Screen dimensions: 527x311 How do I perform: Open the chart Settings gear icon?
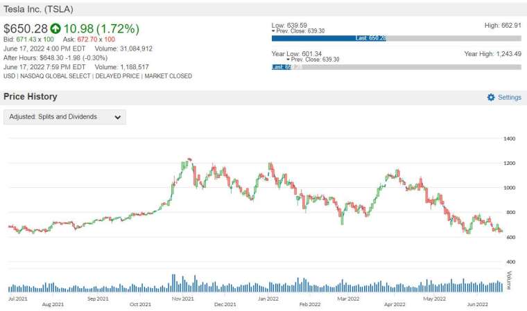pos(491,97)
